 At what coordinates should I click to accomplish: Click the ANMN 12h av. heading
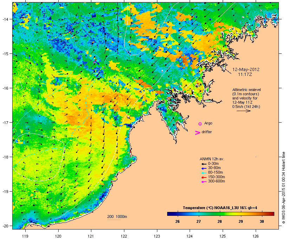pyautogui.click(x=212, y=159)
